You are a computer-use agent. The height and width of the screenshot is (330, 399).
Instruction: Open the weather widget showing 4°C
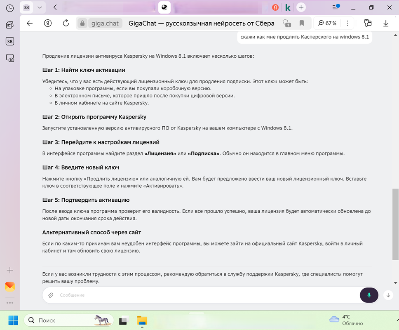click(346, 320)
